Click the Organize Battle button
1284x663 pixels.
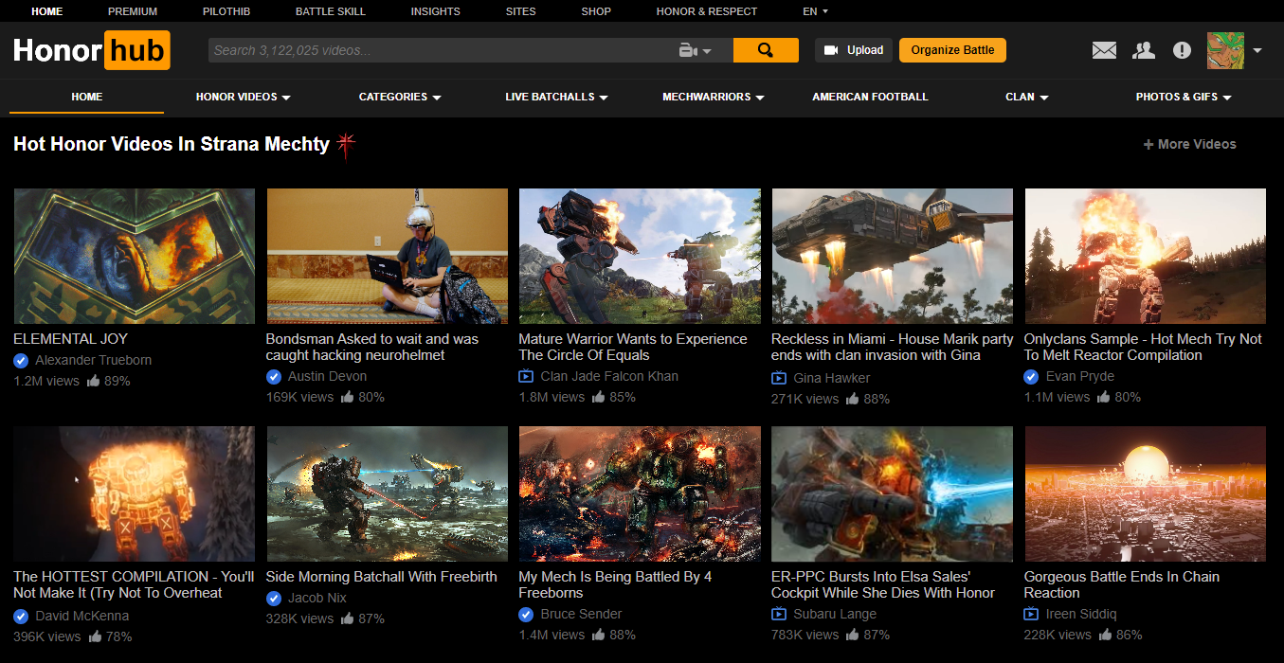tap(952, 50)
